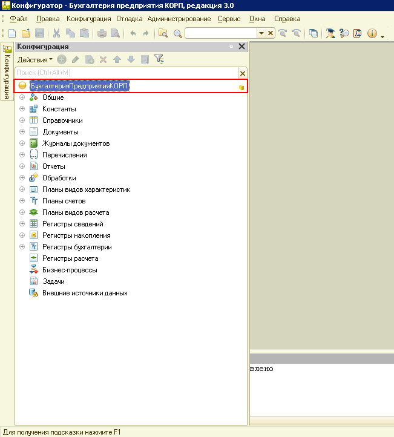Click in the Поиск tree search field
This screenshot has width=394, height=437.
(x=126, y=73)
